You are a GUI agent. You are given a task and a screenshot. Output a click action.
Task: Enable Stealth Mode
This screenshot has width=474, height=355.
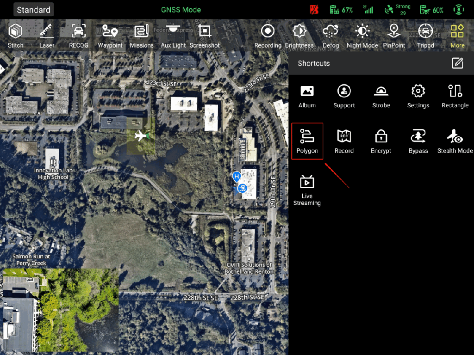[455, 141]
